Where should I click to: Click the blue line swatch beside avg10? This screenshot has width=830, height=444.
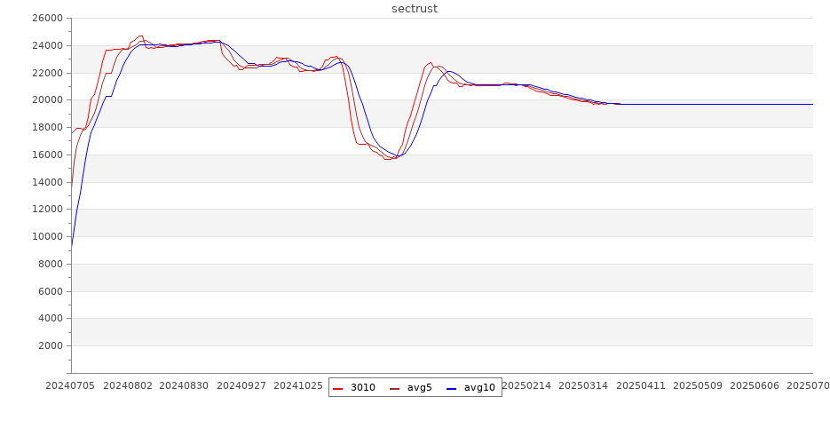click(x=451, y=388)
